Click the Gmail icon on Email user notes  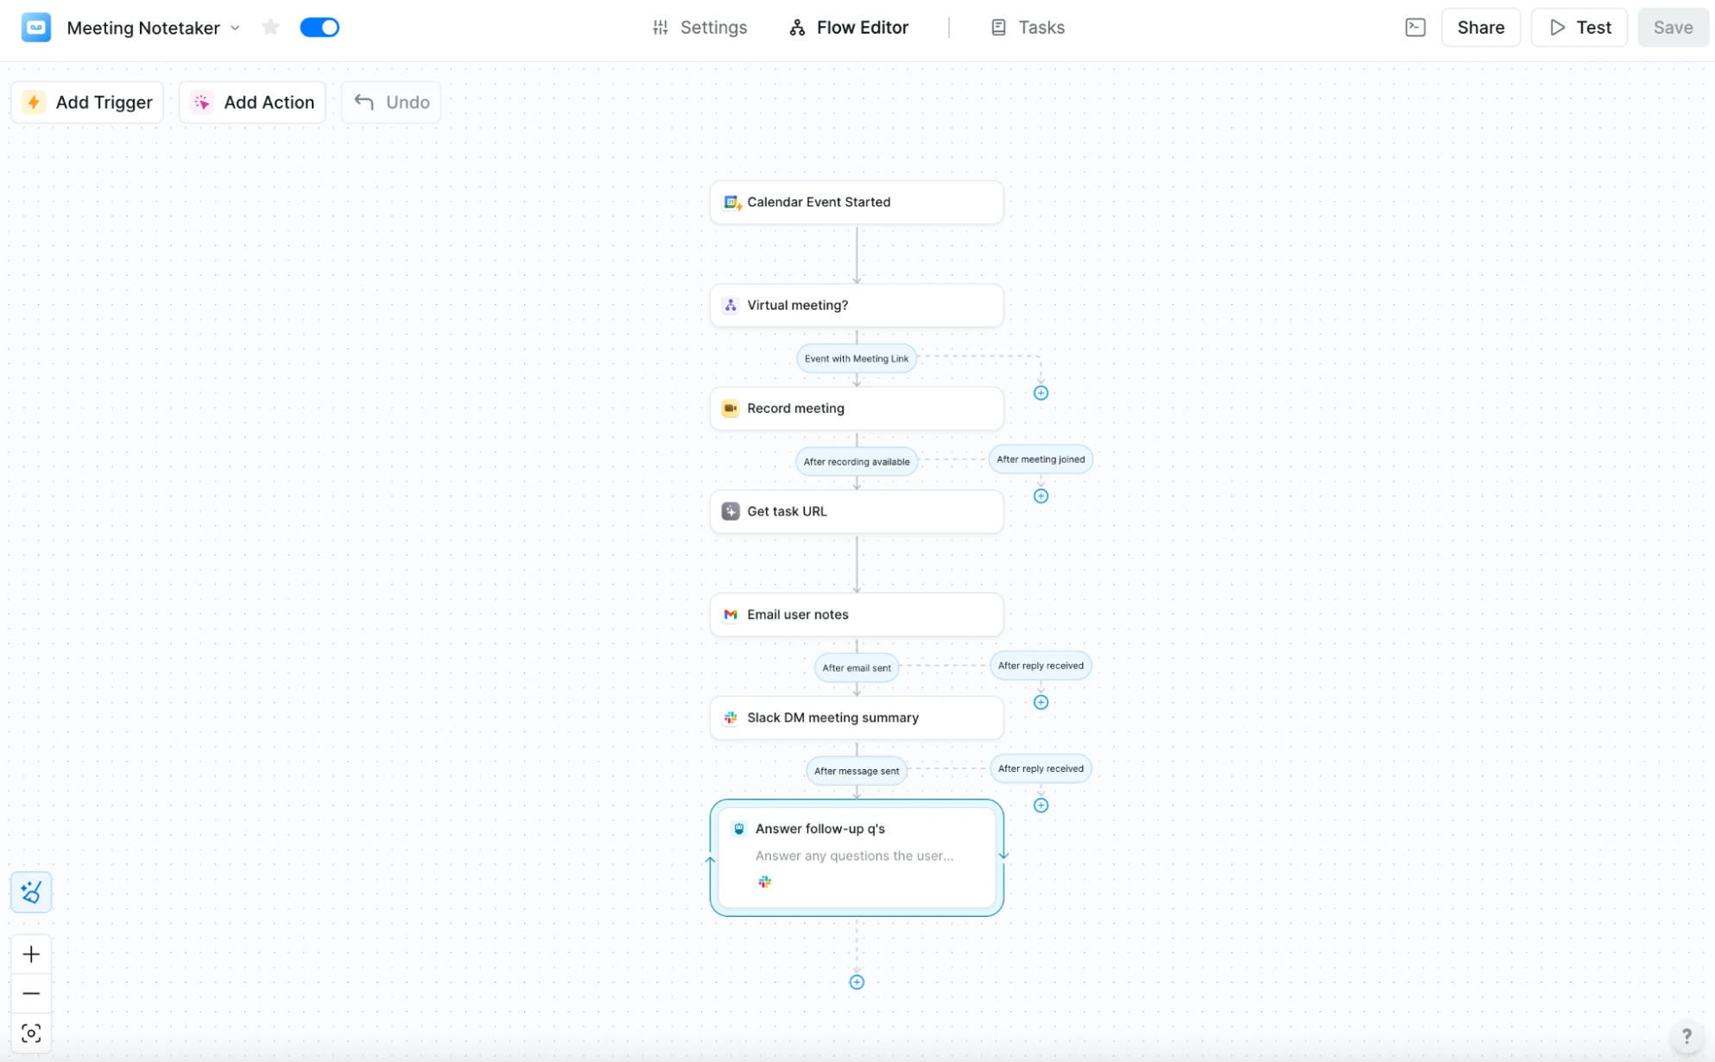(731, 615)
